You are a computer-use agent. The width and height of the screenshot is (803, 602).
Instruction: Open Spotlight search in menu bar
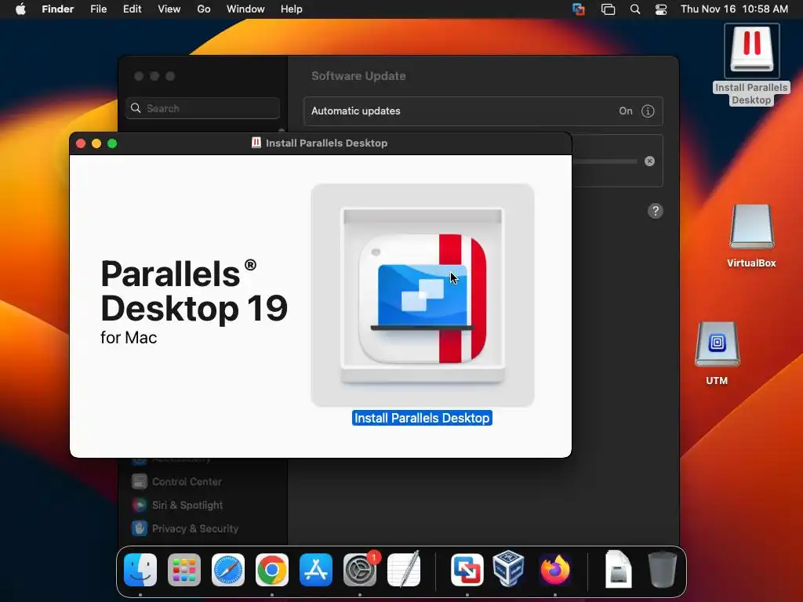click(x=635, y=9)
